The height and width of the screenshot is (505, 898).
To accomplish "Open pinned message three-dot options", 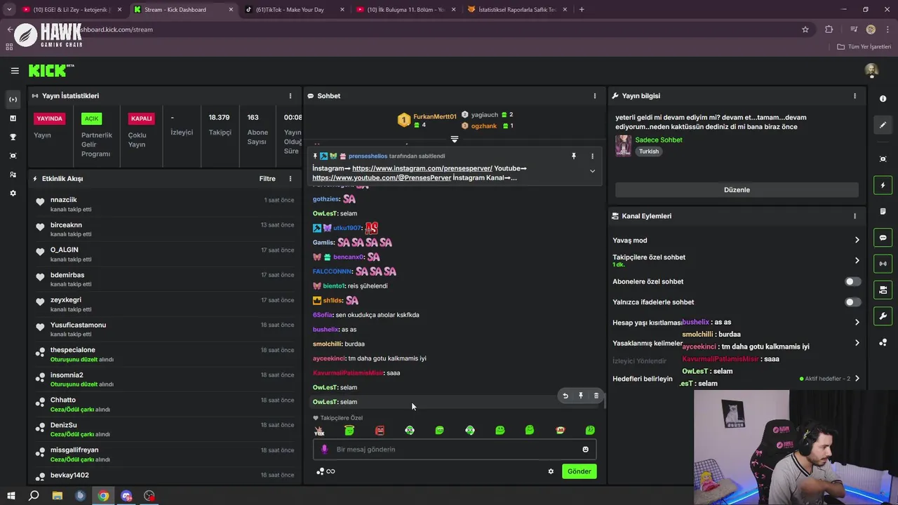I will point(592,156).
